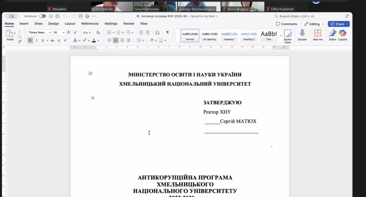
Task: Decrease font size with smaller A icon
Action: pos(75,32)
